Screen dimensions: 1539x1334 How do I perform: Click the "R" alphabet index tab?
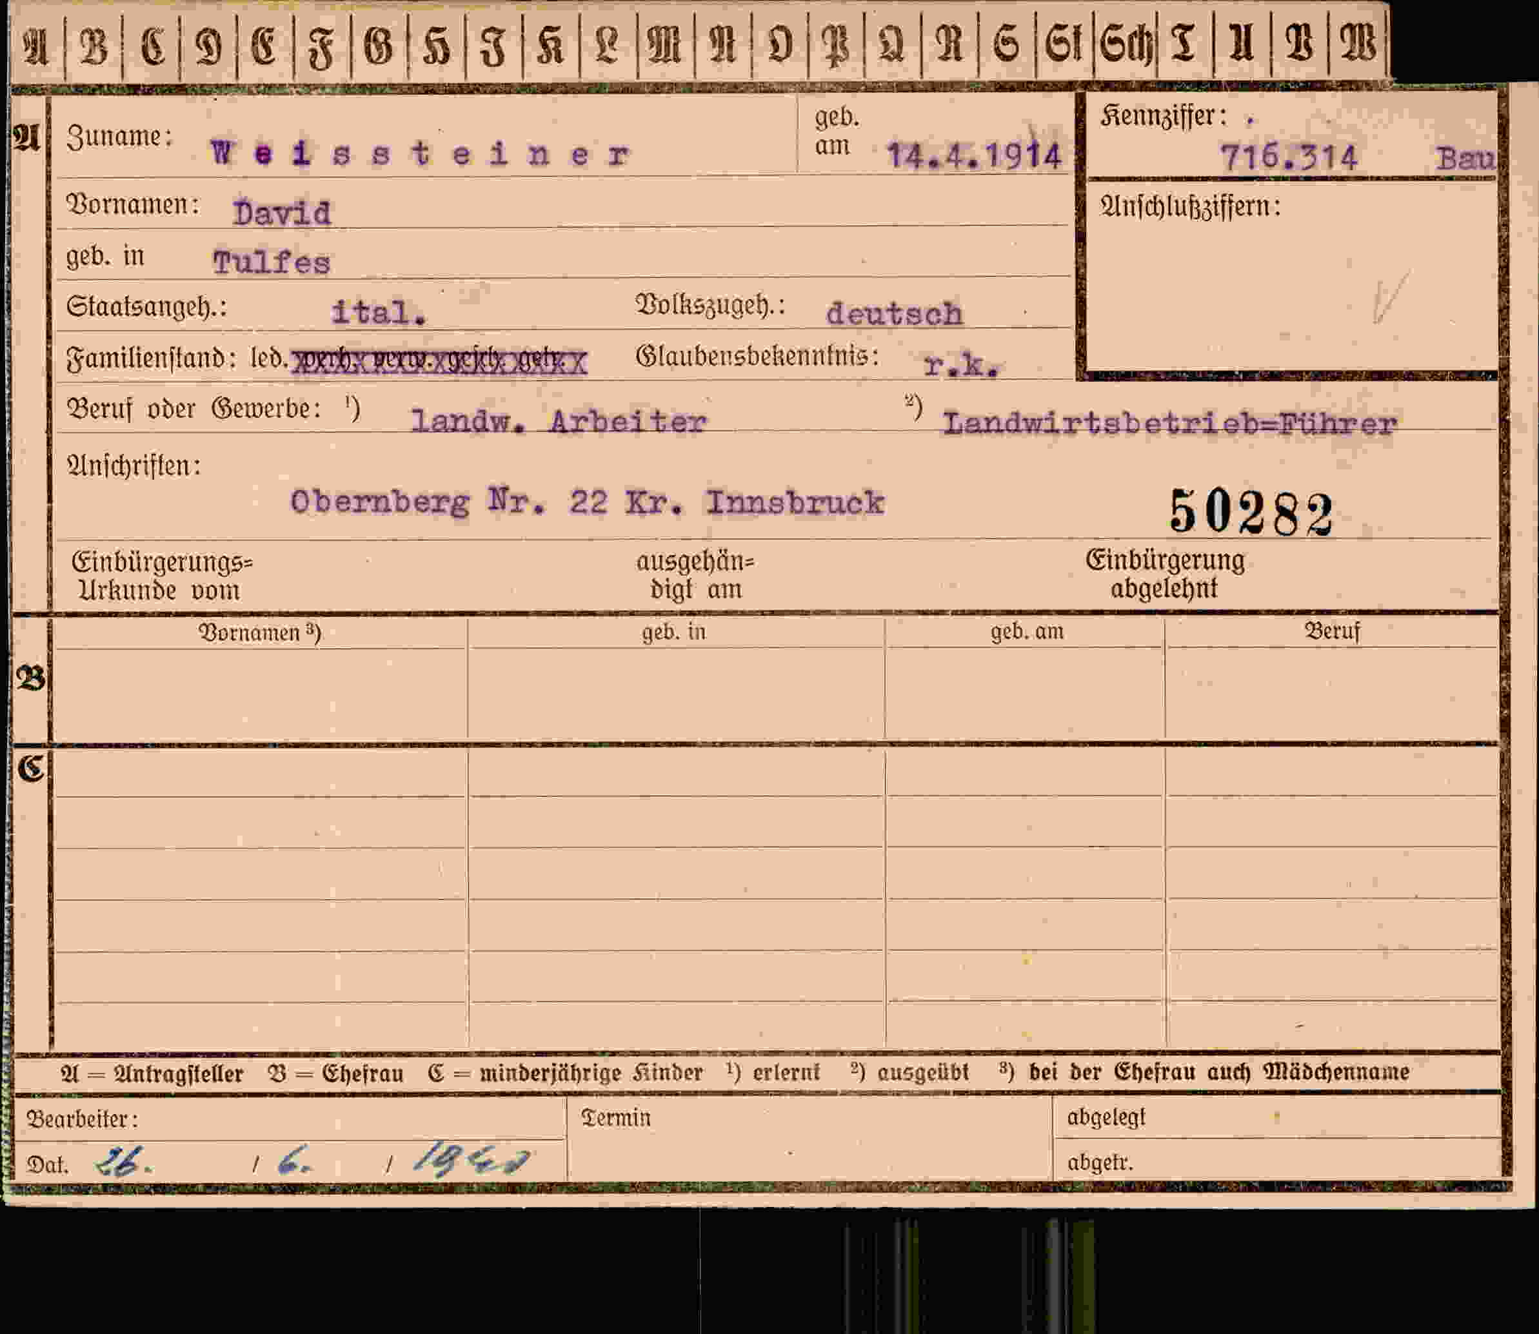949,44
